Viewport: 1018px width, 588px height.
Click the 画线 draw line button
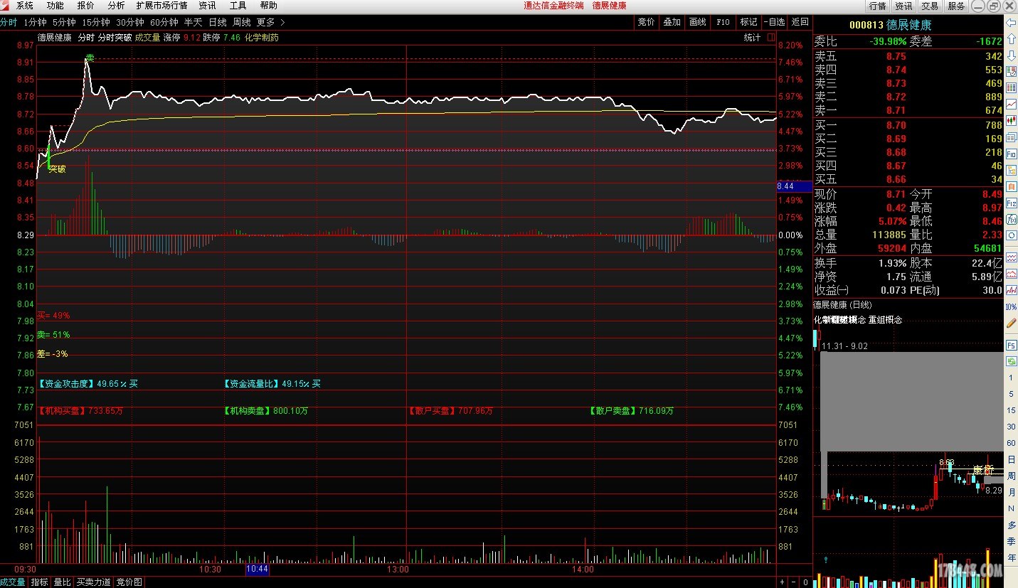(x=698, y=22)
